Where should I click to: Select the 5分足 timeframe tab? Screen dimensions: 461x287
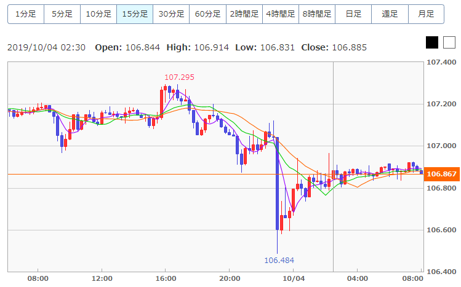pyautogui.click(x=62, y=14)
